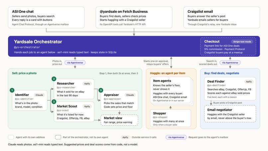Click the 'Shopper' card title
Image resolution: width=268 pixels, height=151 pixels.
(160, 113)
